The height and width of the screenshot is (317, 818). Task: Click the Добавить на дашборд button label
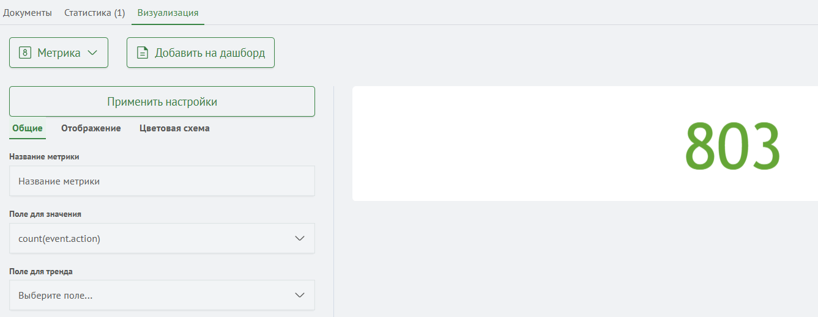pos(210,53)
